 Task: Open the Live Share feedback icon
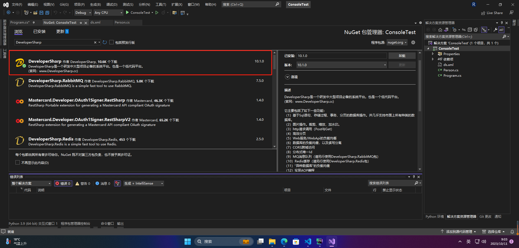[511, 13]
